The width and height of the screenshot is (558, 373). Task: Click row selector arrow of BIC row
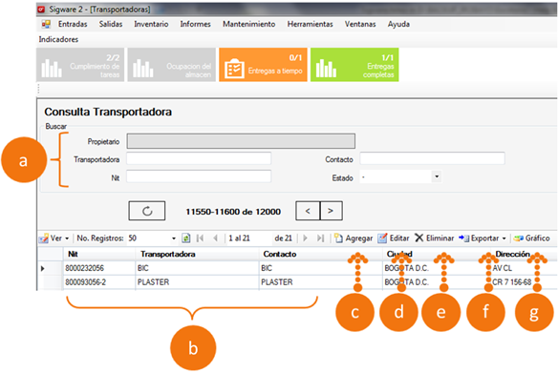43,269
